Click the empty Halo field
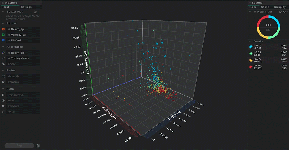 point(23,101)
